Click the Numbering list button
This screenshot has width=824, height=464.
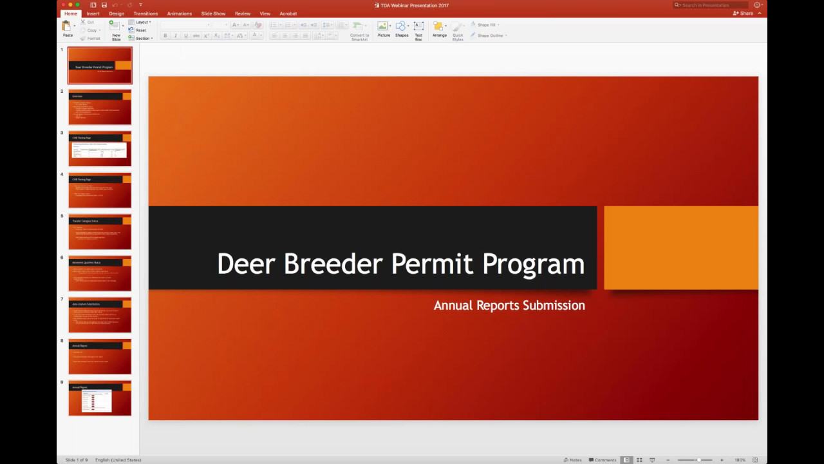pos(289,24)
